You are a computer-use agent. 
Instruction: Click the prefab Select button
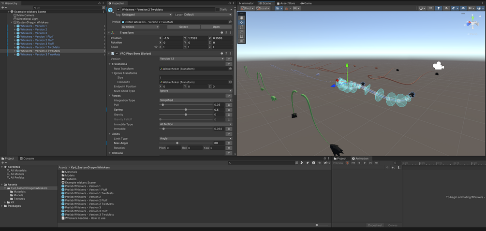click(x=183, y=27)
